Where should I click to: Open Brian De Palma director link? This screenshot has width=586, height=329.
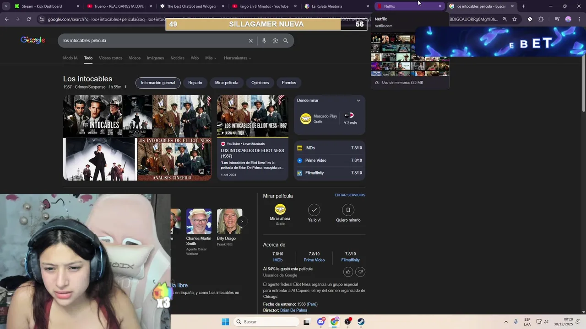pyautogui.click(x=293, y=310)
